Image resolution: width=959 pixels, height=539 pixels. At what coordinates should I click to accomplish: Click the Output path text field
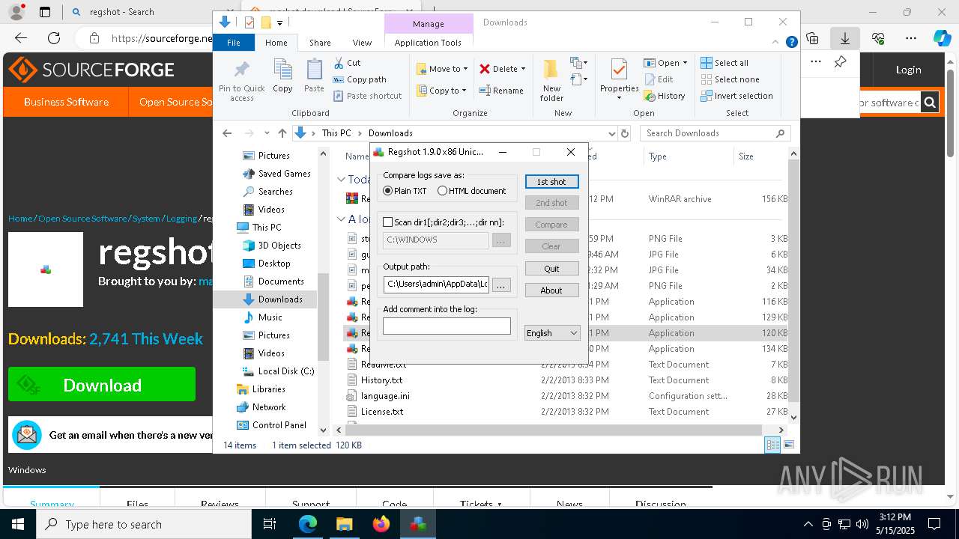point(436,284)
